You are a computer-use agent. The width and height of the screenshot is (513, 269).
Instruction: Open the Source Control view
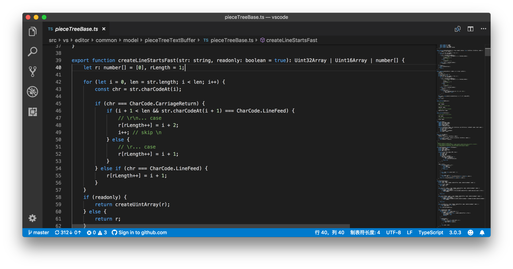[x=33, y=72]
